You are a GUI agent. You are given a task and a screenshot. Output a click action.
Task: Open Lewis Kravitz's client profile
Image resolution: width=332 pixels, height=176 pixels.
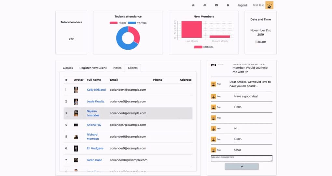[95, 101]
